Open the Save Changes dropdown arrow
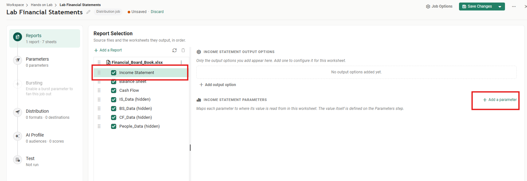The height and width of the screenshot is (181, 527). pyautogui.click(x=500, y=7)
